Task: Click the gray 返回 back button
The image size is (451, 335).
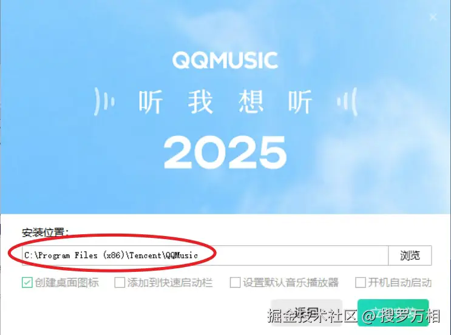Action: [x=307, y=313]
